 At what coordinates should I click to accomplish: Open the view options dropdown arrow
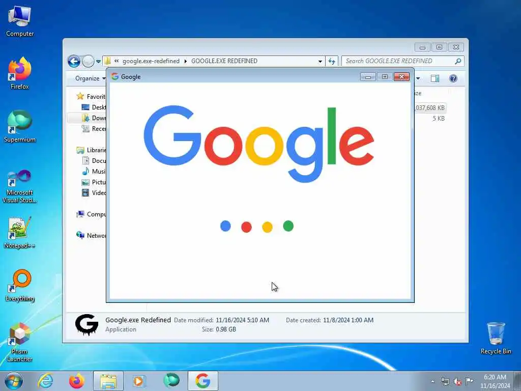(418, 78)
